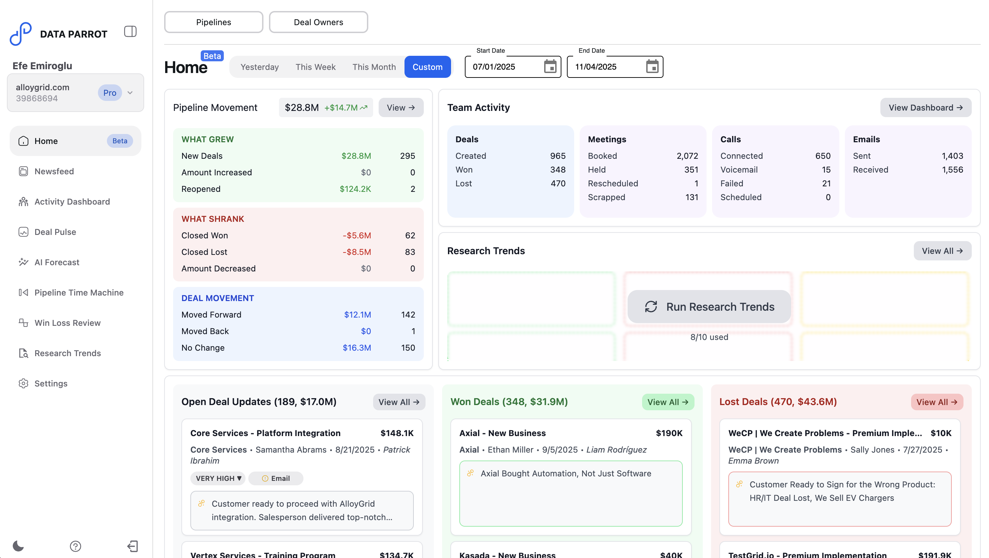Image resolution: width=989 pixels, height=558 pixels.
Task: Open Settings gear in sidebar
Action: [x=51, y=383]
